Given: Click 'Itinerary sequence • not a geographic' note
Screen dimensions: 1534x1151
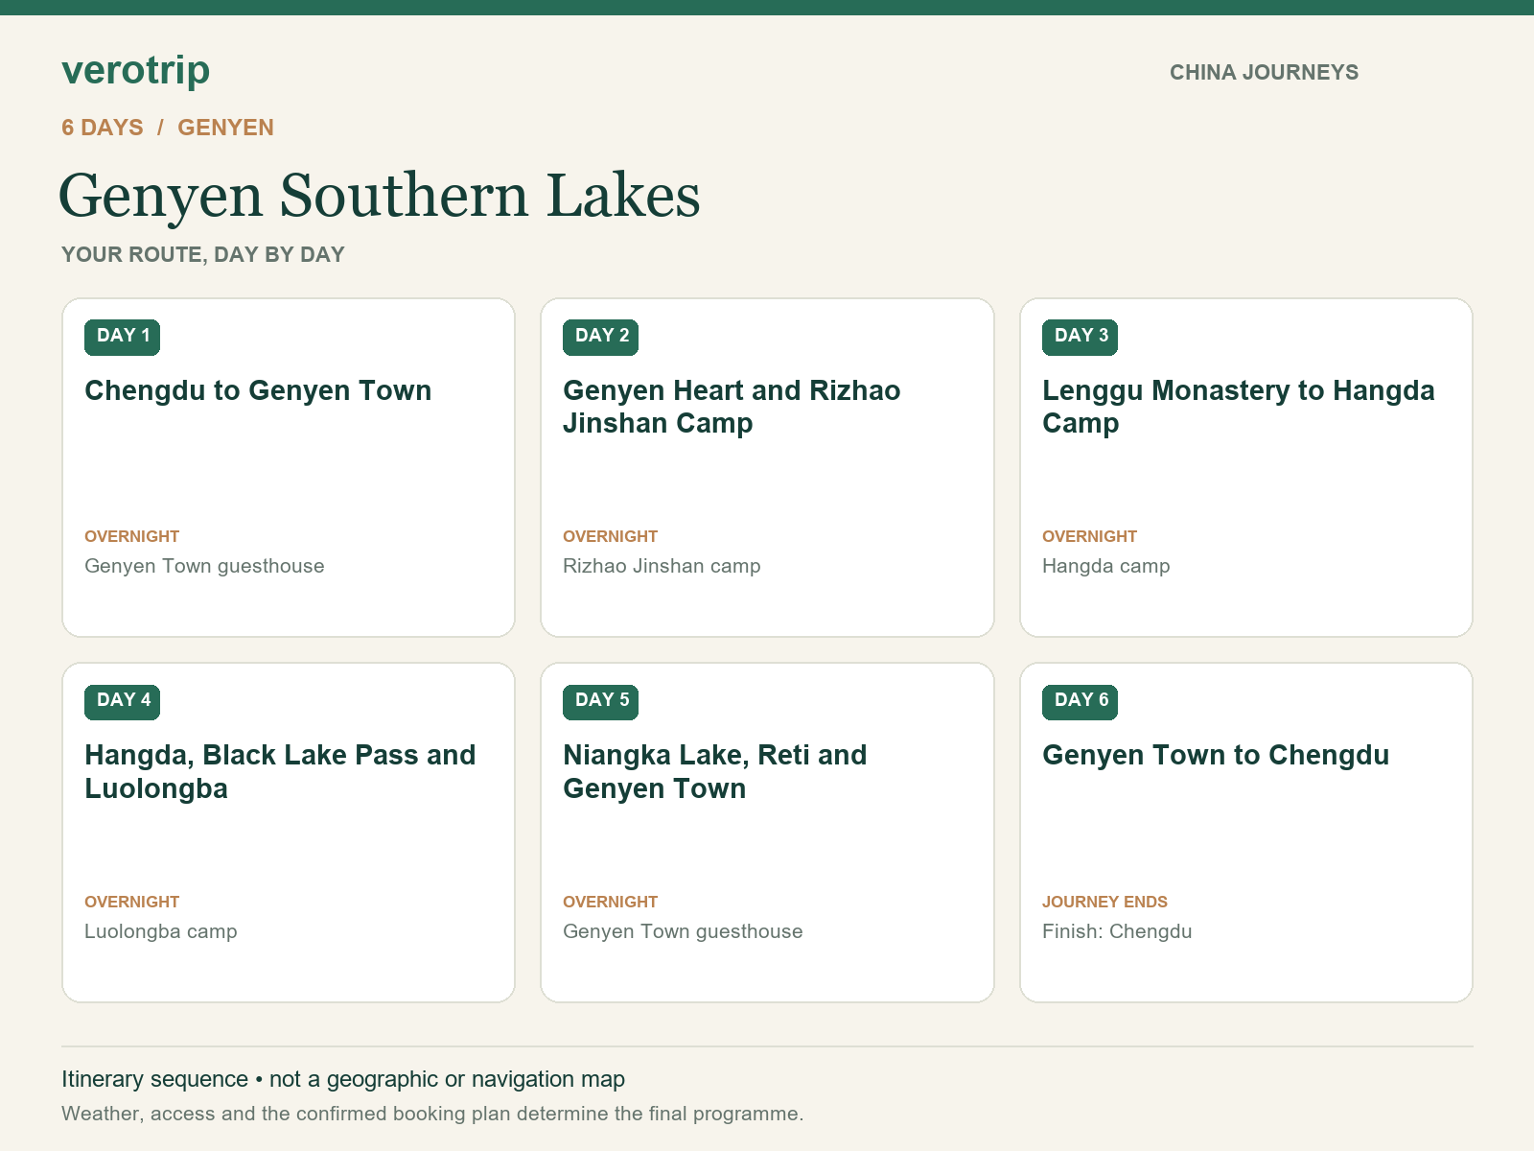Looking at the screenshot, I should [343, 1080].
